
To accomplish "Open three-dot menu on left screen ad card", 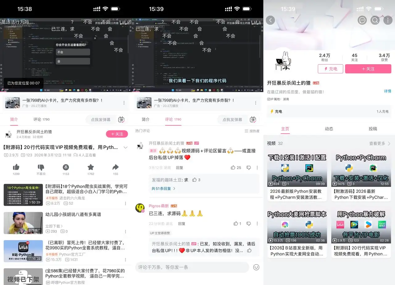I will coord(124,103).
